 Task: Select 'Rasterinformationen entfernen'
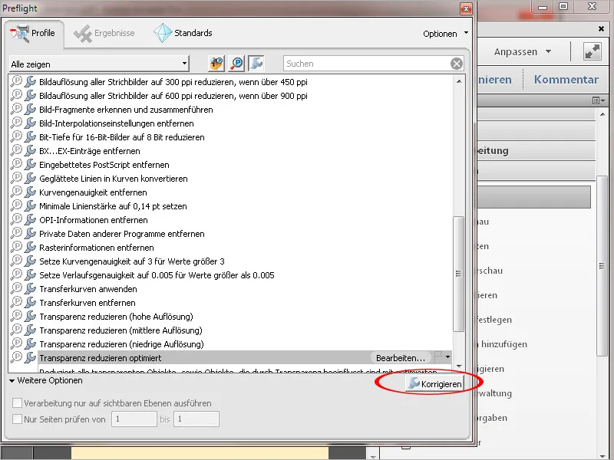point(97,248)
